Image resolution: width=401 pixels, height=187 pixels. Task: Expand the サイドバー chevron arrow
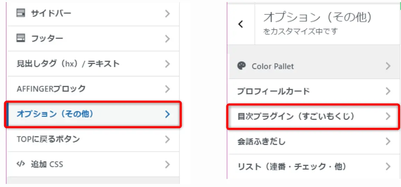(x=168, y=14)
